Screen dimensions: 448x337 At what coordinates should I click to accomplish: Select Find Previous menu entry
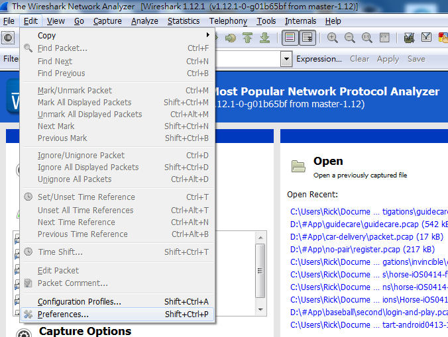tap(117, 73)
